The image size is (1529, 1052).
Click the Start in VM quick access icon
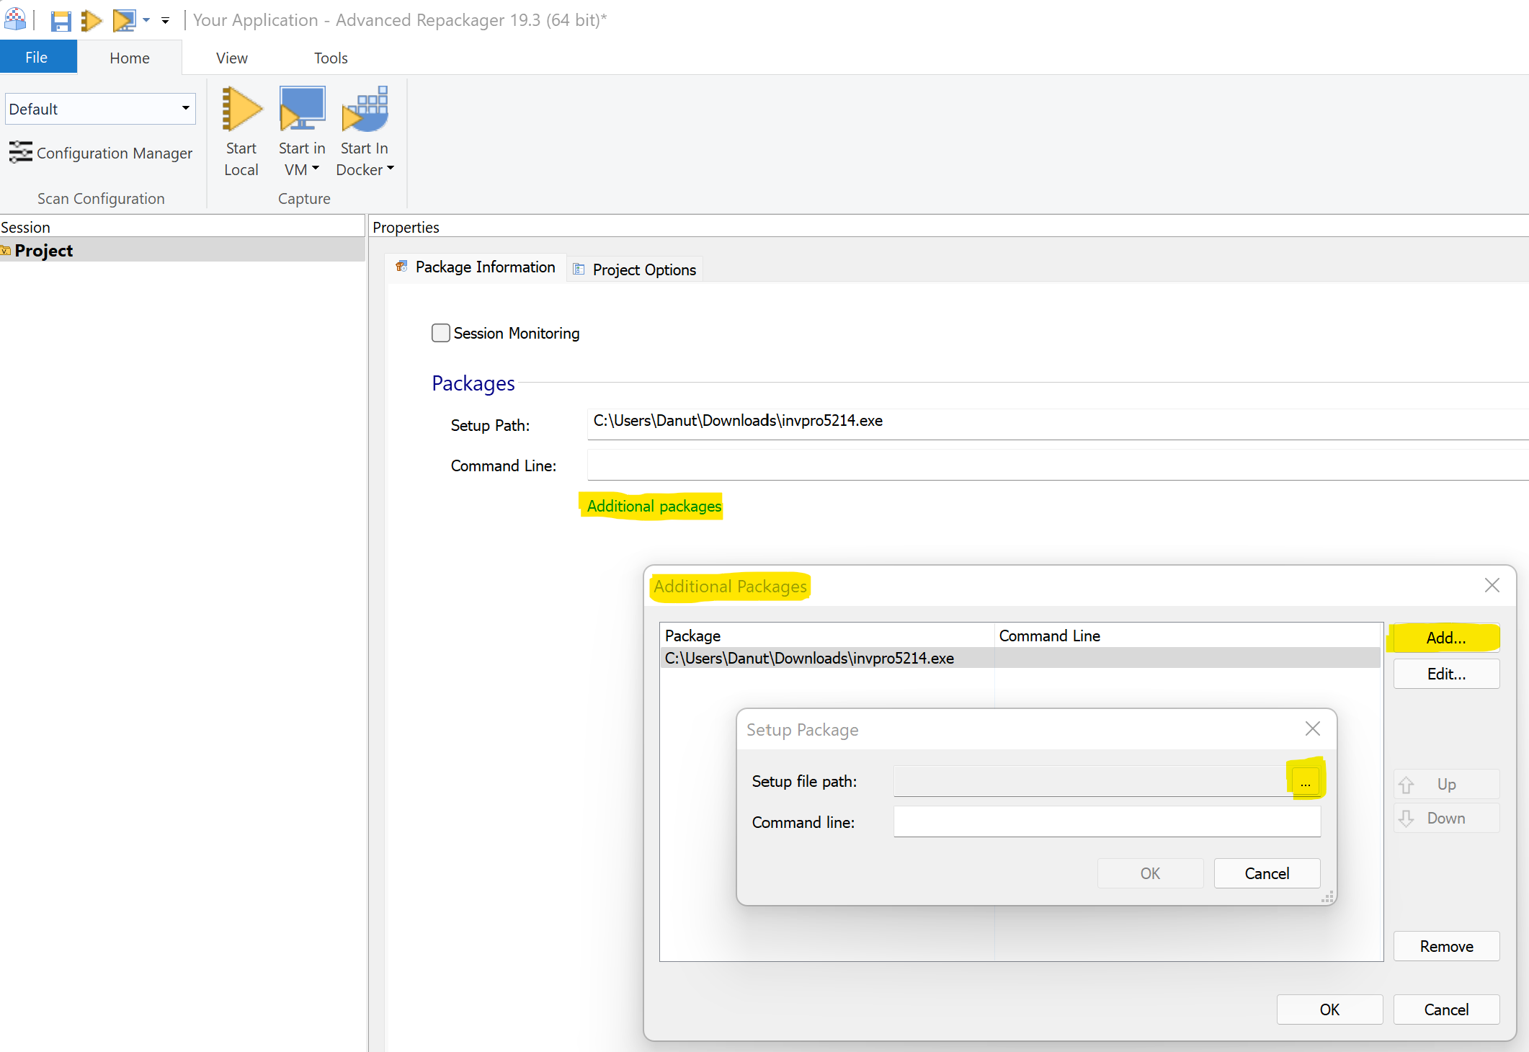125,20
